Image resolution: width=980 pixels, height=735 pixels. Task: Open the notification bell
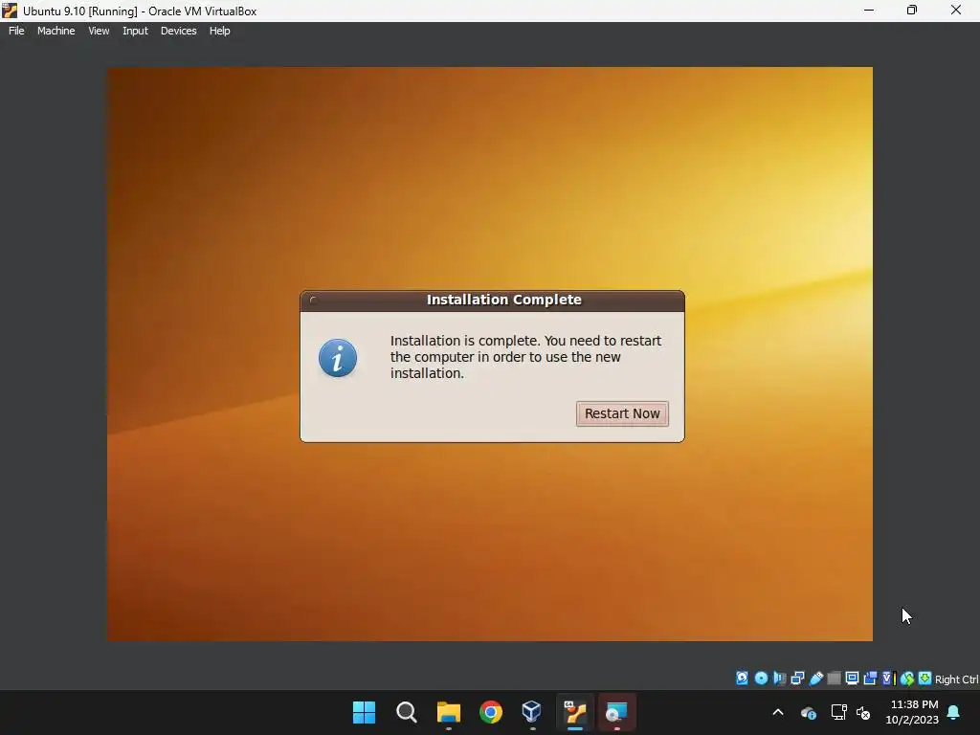point(954,712)
